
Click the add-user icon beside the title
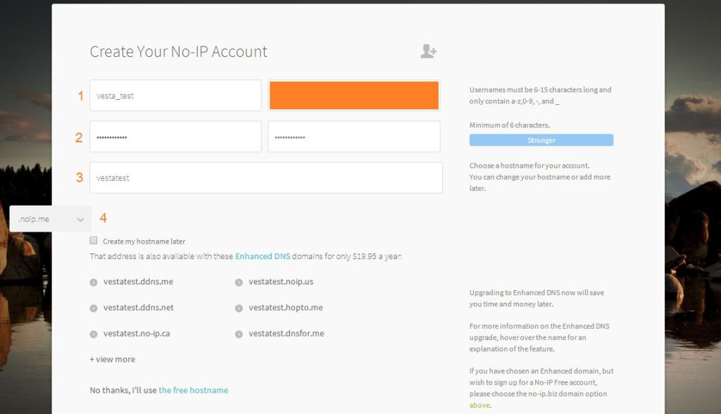coord(428,51)
